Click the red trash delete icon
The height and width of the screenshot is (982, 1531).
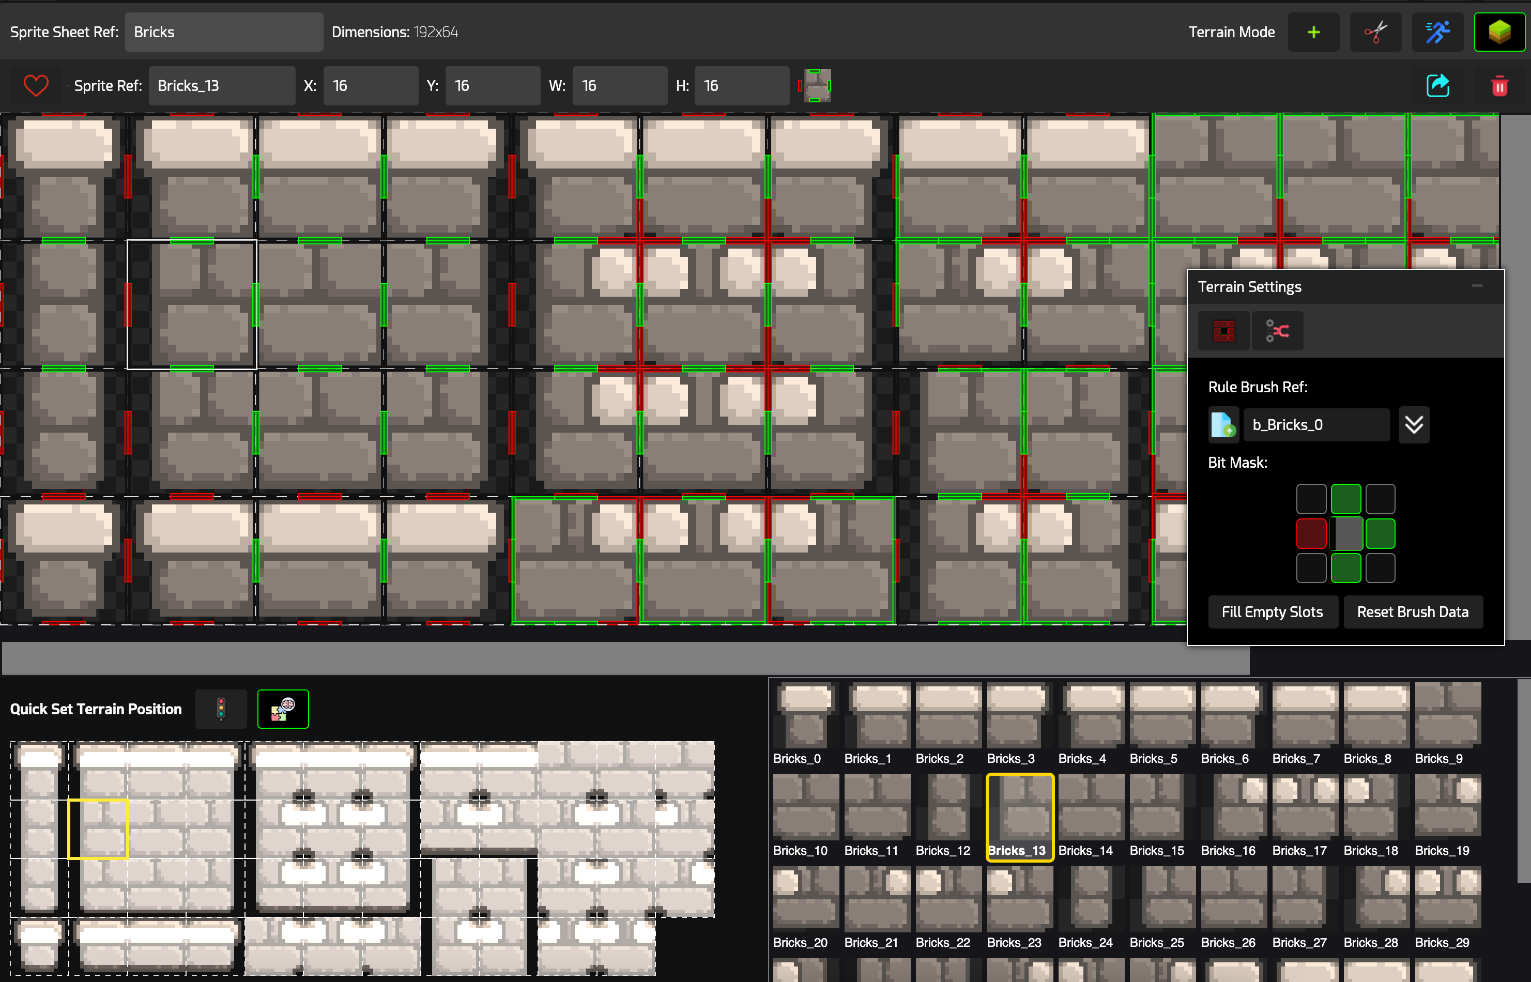pyautogui.click(x=1499, y=85)
